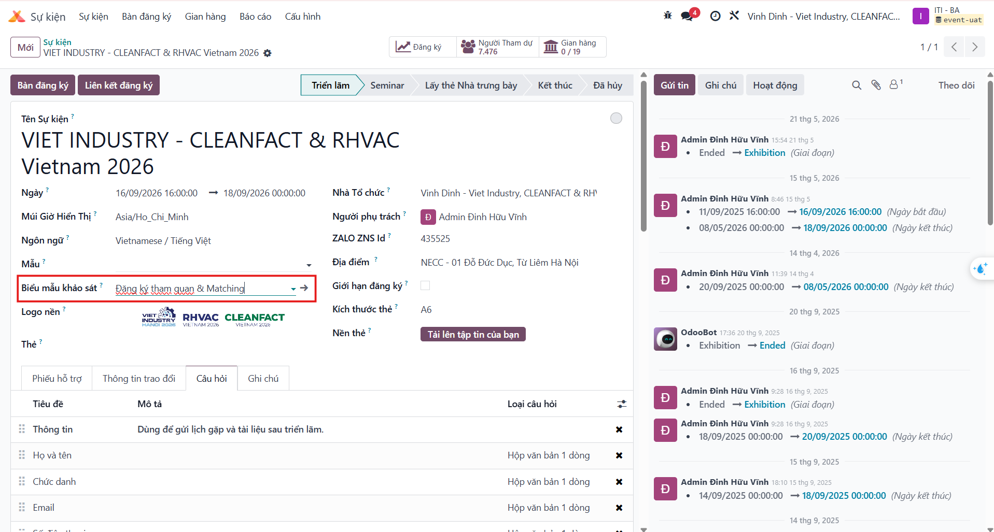Click the bug debug icon
This screenshot has width=994, height=532.
click(668, 16)
